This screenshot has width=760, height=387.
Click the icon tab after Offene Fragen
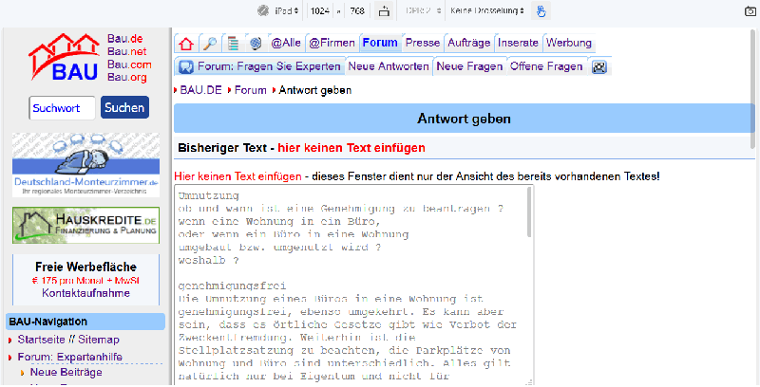(599, 66)
